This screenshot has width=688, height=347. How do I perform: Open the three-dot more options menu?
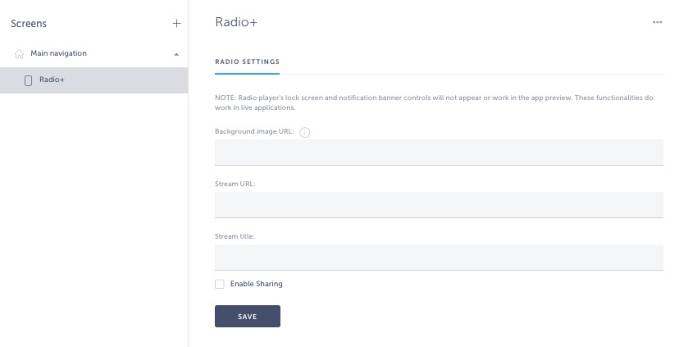(x=657, y=23)
